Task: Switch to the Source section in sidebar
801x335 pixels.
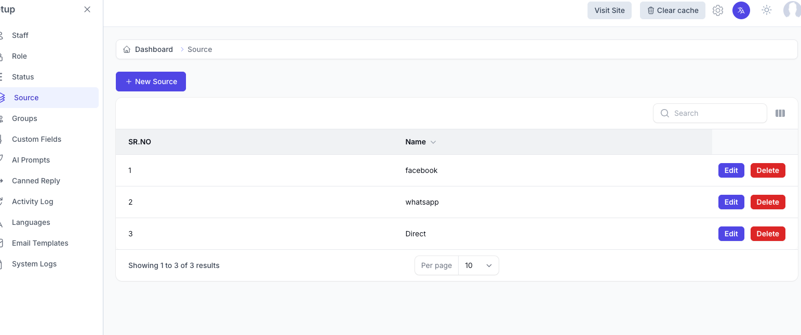Action: [x=26, y=97]
